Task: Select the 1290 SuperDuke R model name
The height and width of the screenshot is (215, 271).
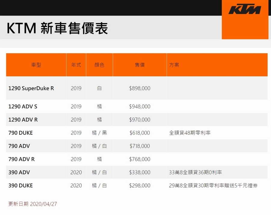Action: click(31, 88)
